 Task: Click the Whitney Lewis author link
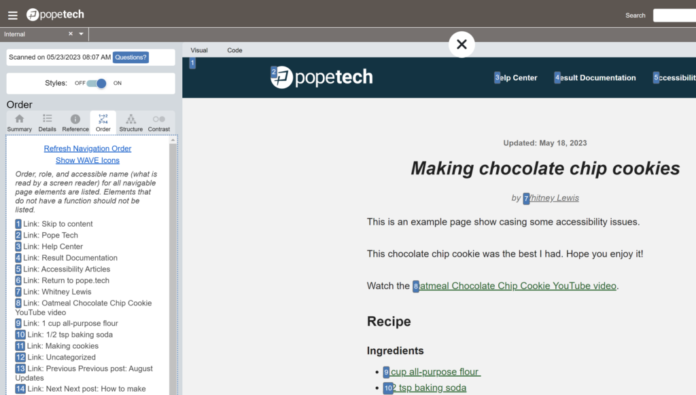click(x=554, y=198)
